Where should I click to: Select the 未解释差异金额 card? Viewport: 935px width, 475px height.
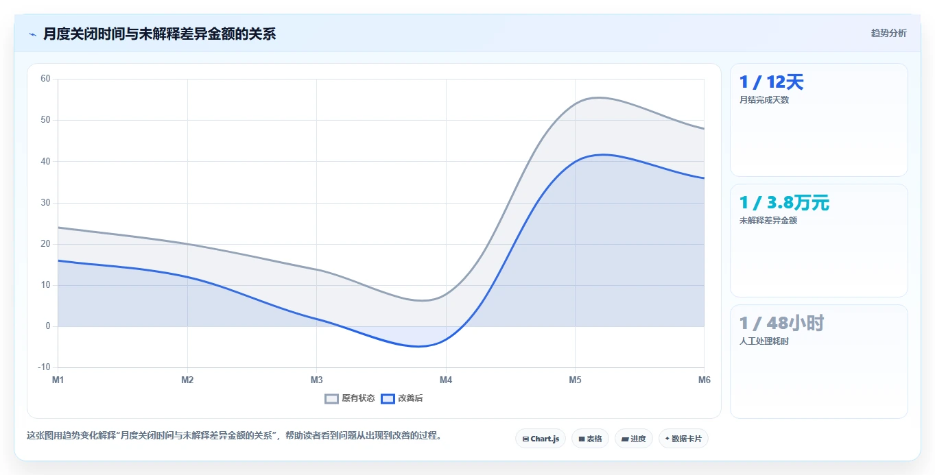(818, 241)
